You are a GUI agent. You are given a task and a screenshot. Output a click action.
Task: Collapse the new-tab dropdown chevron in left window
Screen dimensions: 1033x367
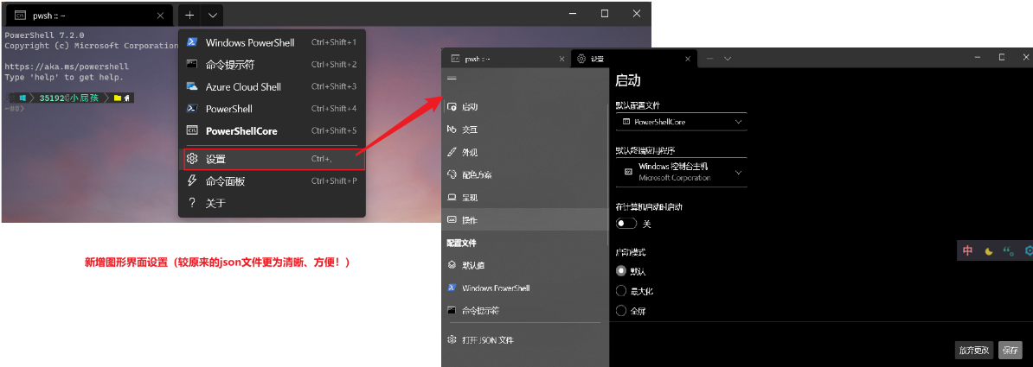coord(212,15)
